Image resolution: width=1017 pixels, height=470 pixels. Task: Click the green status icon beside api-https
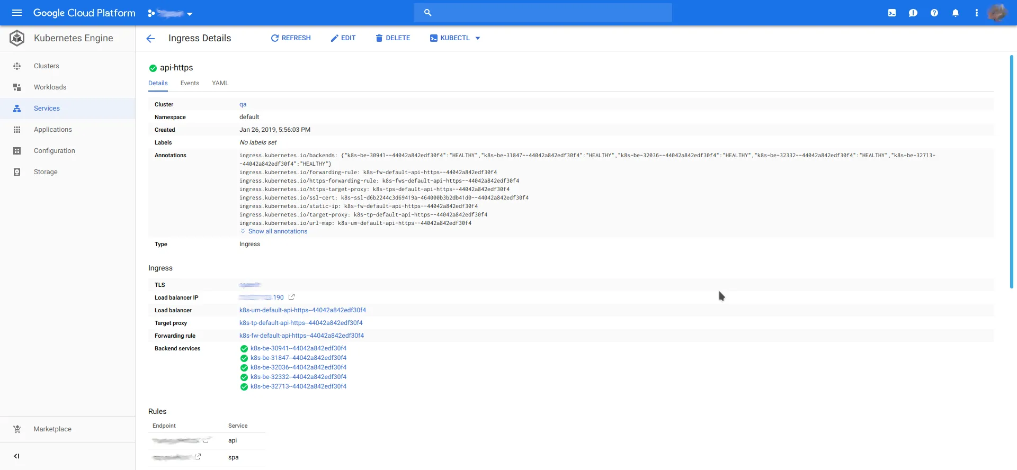tap(153, 68)
